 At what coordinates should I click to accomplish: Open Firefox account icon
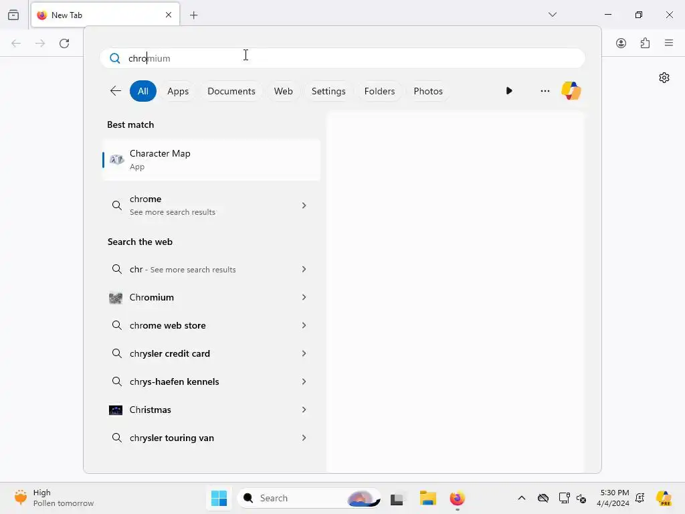click(x=621, y=43)
